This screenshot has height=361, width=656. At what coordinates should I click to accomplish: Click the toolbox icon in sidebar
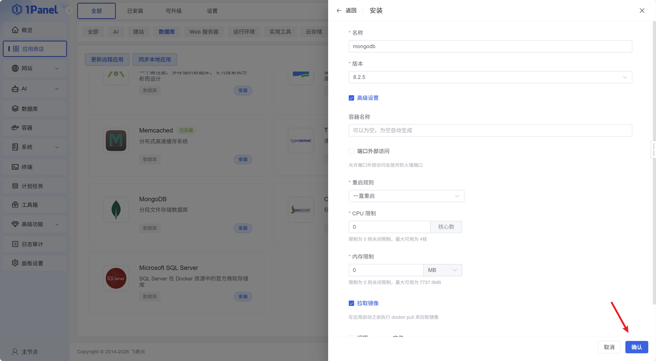(x=15, y=205)
